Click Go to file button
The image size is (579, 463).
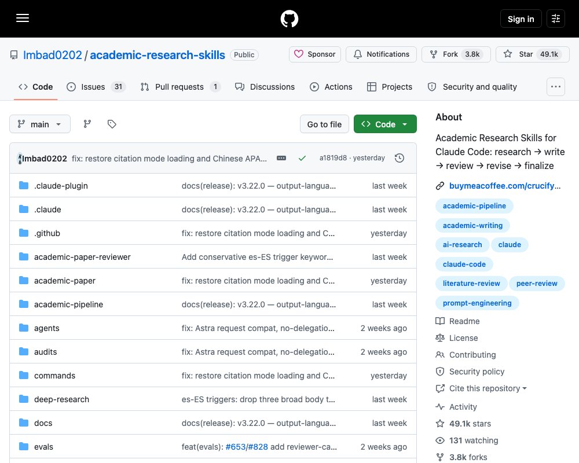[x=325, y=124]
